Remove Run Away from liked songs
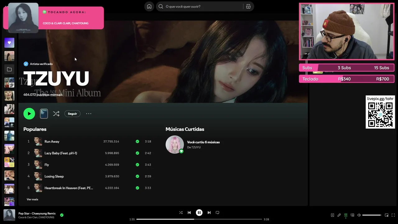398x224 pixels. pos(137,142)
